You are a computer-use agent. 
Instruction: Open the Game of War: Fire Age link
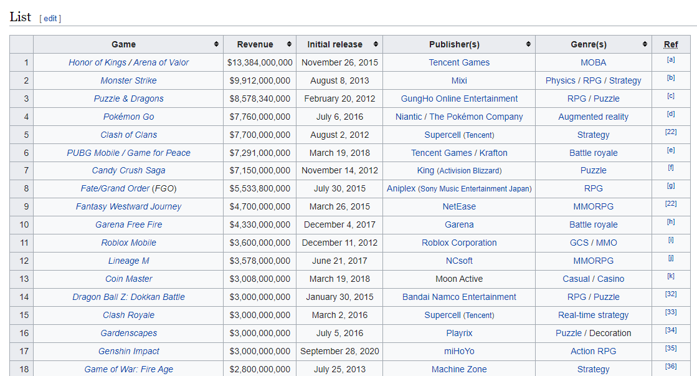[x=128, y=369]
